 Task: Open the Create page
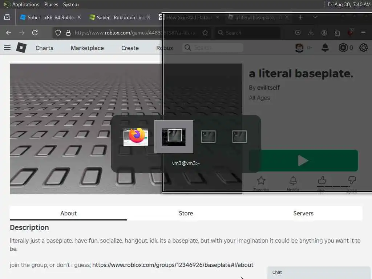(130, 48)
